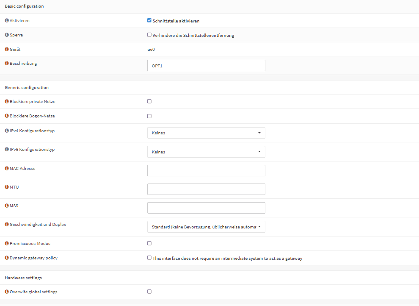Viewport: 419px width, 306px height.
Task: Open help icon for Blockiere private Netze
Action: [x=7, y=101]
